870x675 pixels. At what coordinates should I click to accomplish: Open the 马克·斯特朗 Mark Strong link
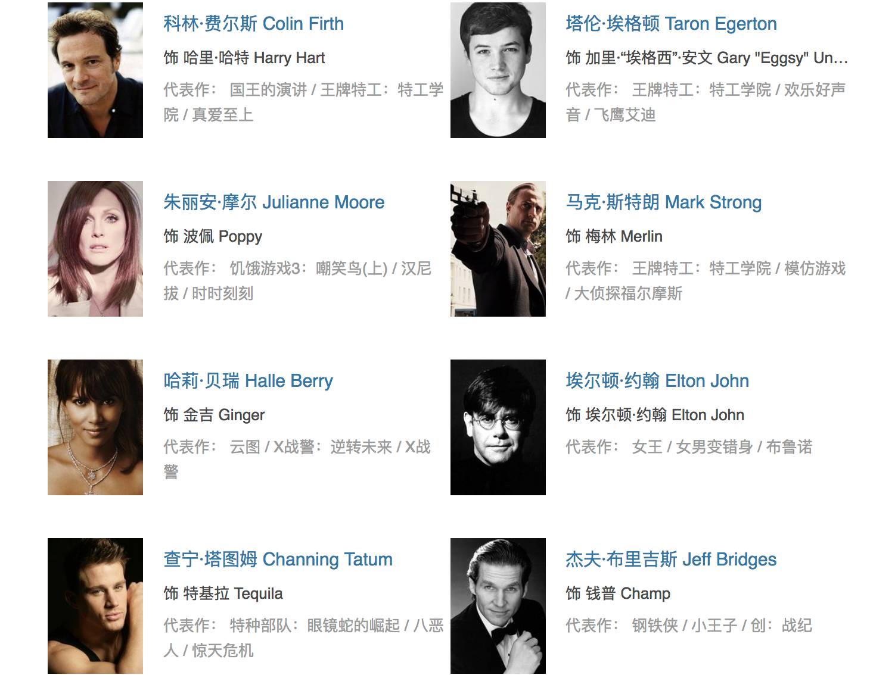coord(663,202)
